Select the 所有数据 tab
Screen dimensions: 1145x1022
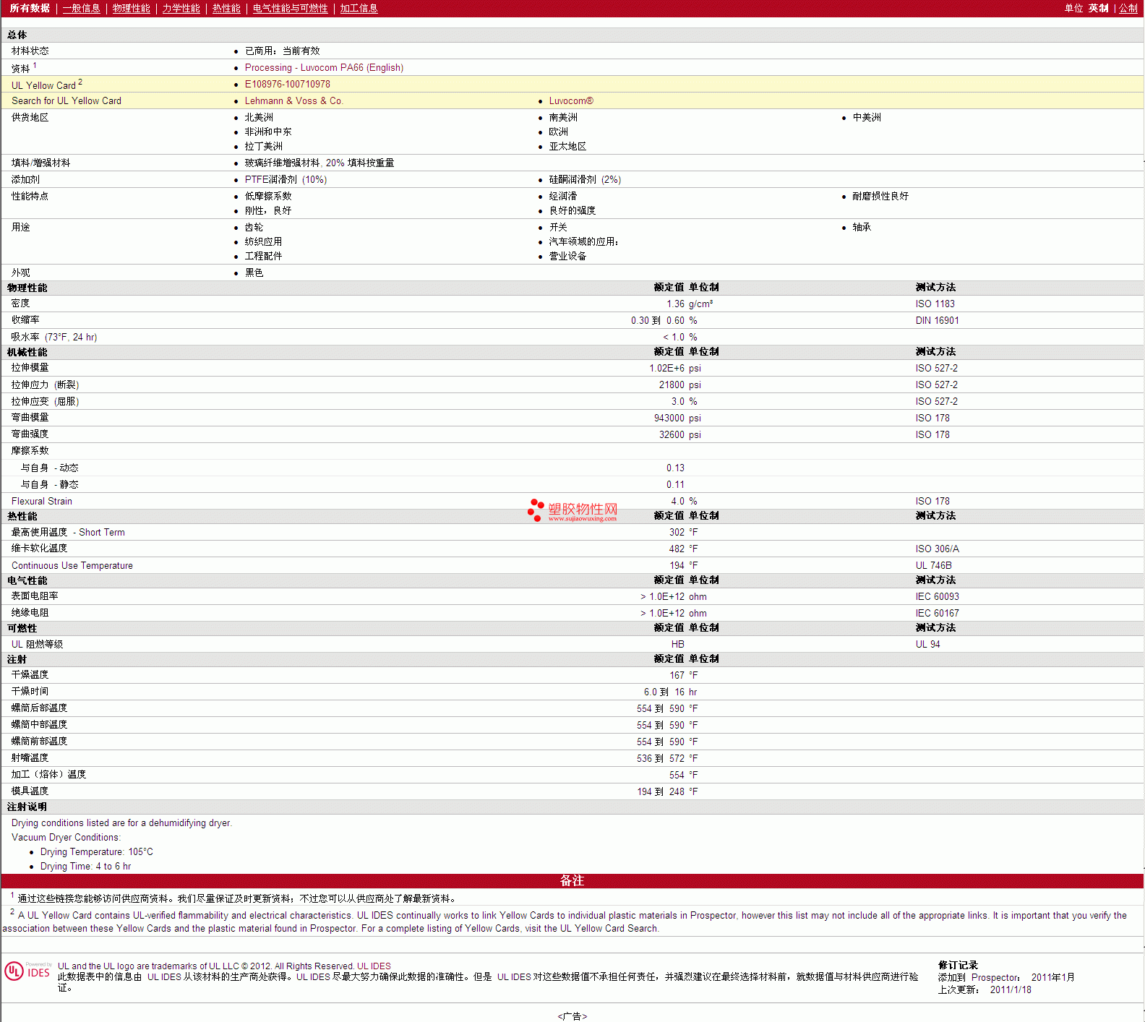tap(30, 9)
